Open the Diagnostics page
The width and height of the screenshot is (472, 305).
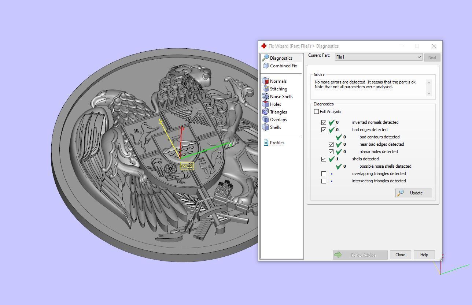coord(281,58)
